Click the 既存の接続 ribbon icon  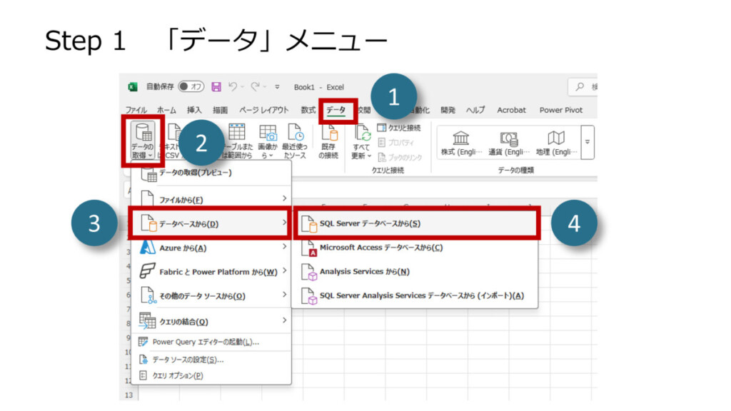(x=328, y=141)
